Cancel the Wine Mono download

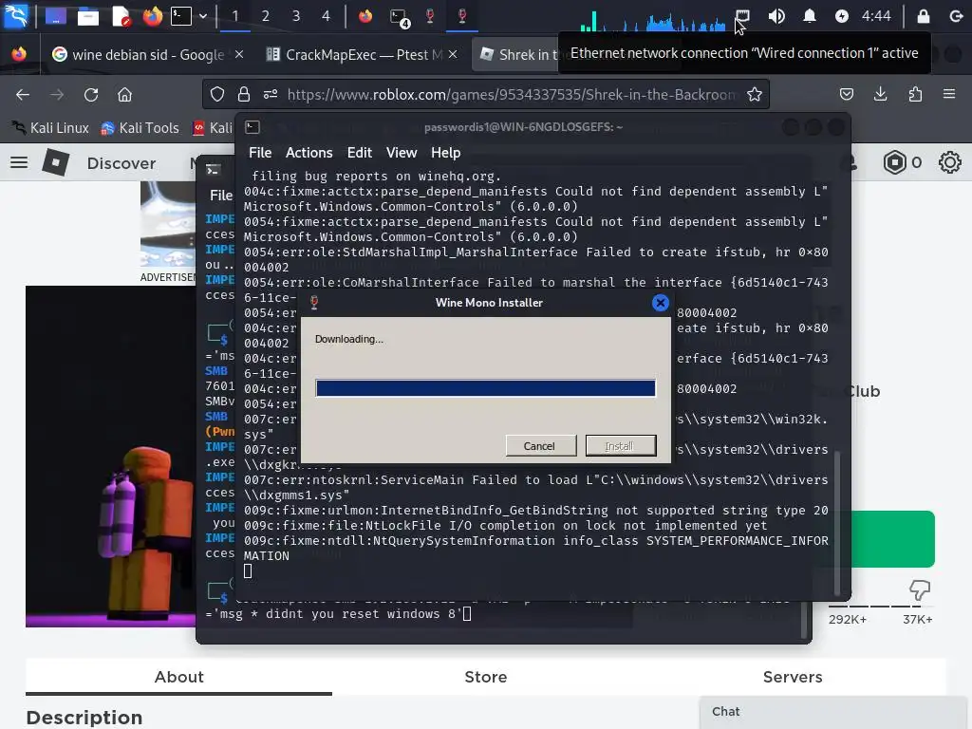[x=539, y=446]
